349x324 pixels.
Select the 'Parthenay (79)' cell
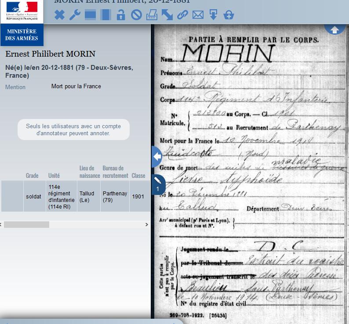click(115, 197)
